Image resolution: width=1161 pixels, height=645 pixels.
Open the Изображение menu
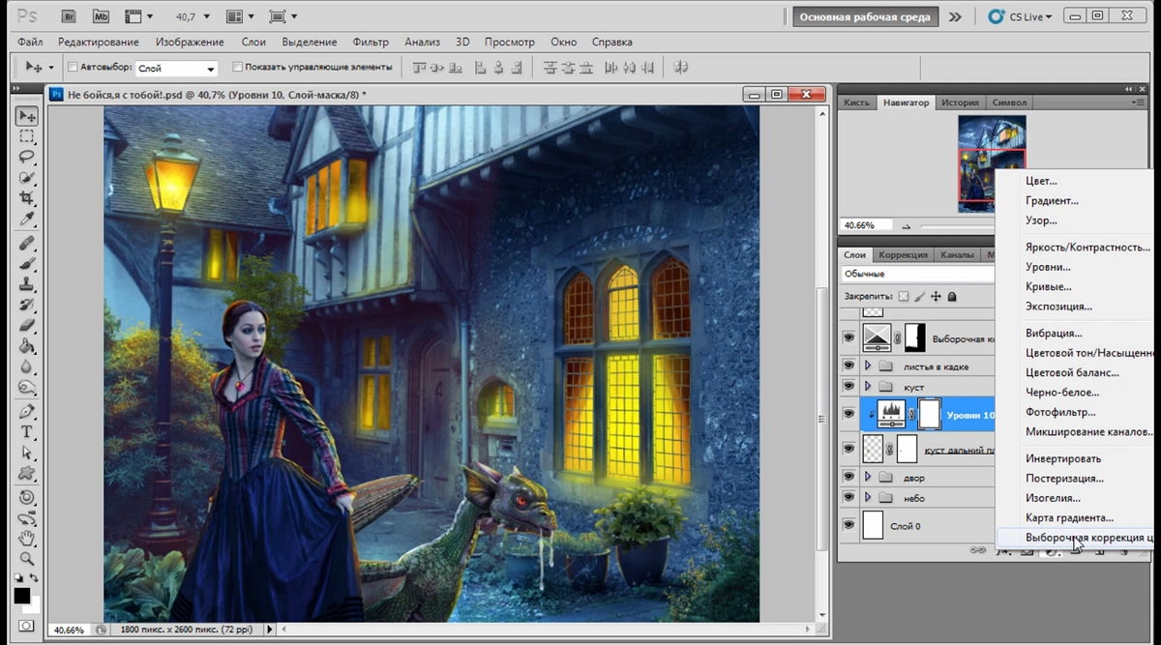tap(189, 42)
